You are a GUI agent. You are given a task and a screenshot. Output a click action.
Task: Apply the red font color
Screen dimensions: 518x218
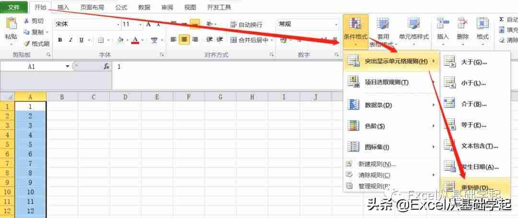coord(135,40)
